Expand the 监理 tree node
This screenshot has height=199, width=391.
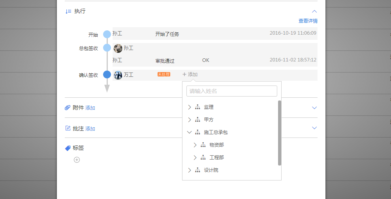point(190,107)
